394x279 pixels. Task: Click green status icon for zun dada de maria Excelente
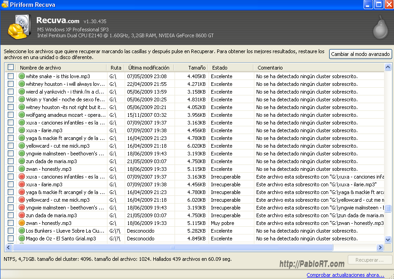[x=21, y=161]
